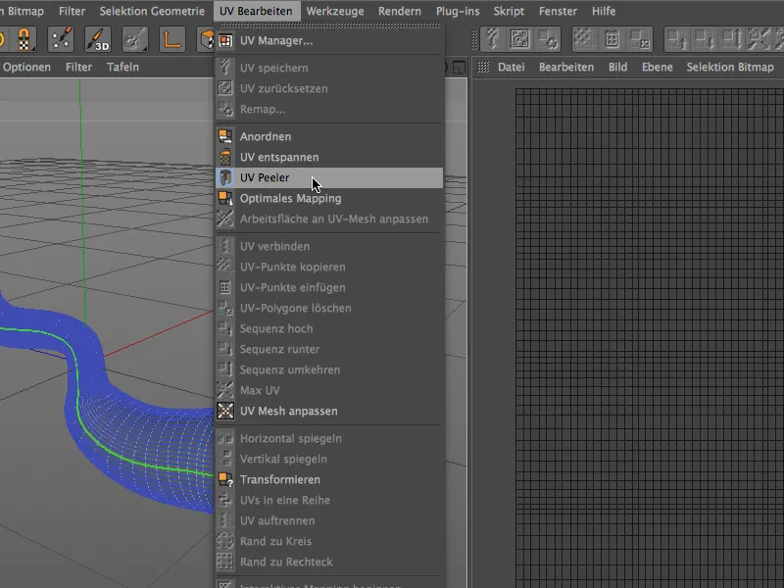Click the orange L-shaped axis tool icon
Viewport: 784px width, 588px height.
172,39
